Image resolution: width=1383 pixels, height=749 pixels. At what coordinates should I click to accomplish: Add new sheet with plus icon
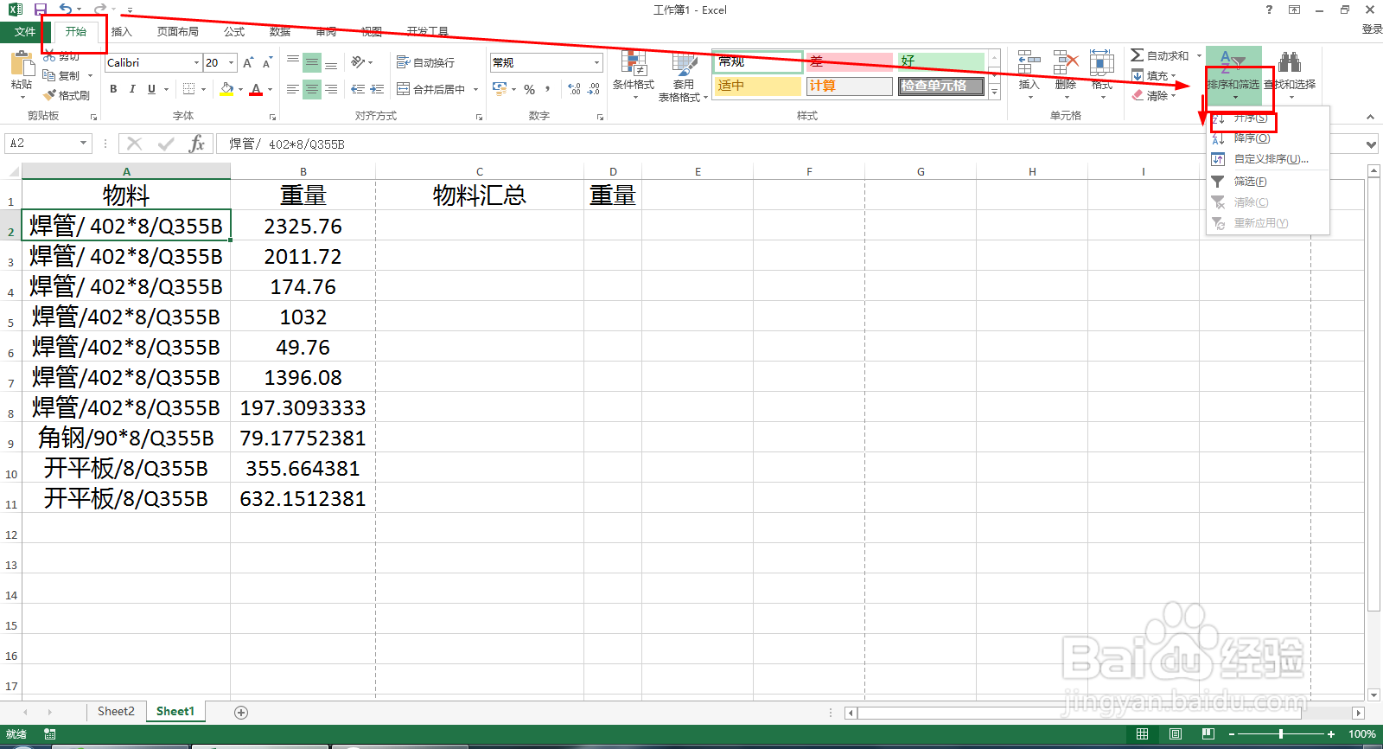pyautogui.click(x=241, y=712)
